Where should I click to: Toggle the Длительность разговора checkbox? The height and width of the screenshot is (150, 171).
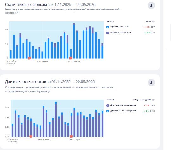[x=108, y=105]
